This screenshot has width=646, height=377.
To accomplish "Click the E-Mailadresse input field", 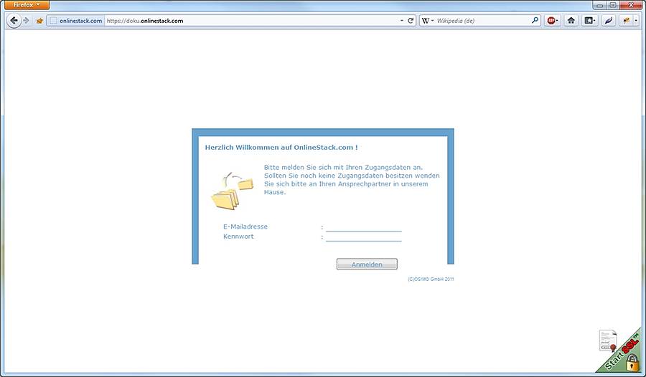I will (363, 227).
